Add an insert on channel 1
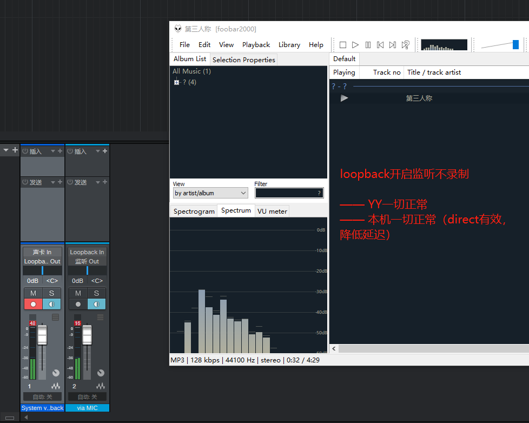The image size is (529, 423). [x=60, y=151]
